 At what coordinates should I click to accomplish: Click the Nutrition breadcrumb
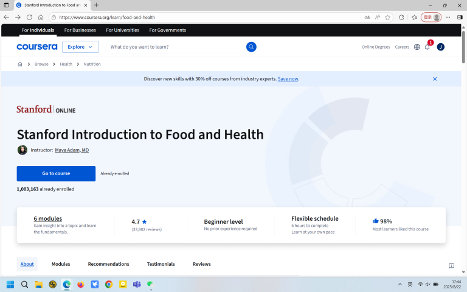[x=92, y=64]
